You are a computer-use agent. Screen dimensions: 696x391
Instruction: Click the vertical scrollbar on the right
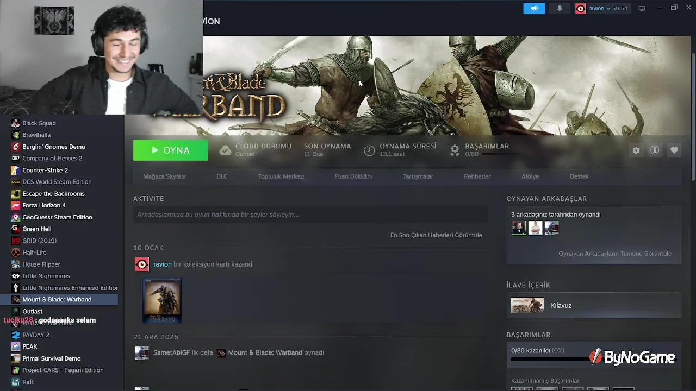(693, 117)
